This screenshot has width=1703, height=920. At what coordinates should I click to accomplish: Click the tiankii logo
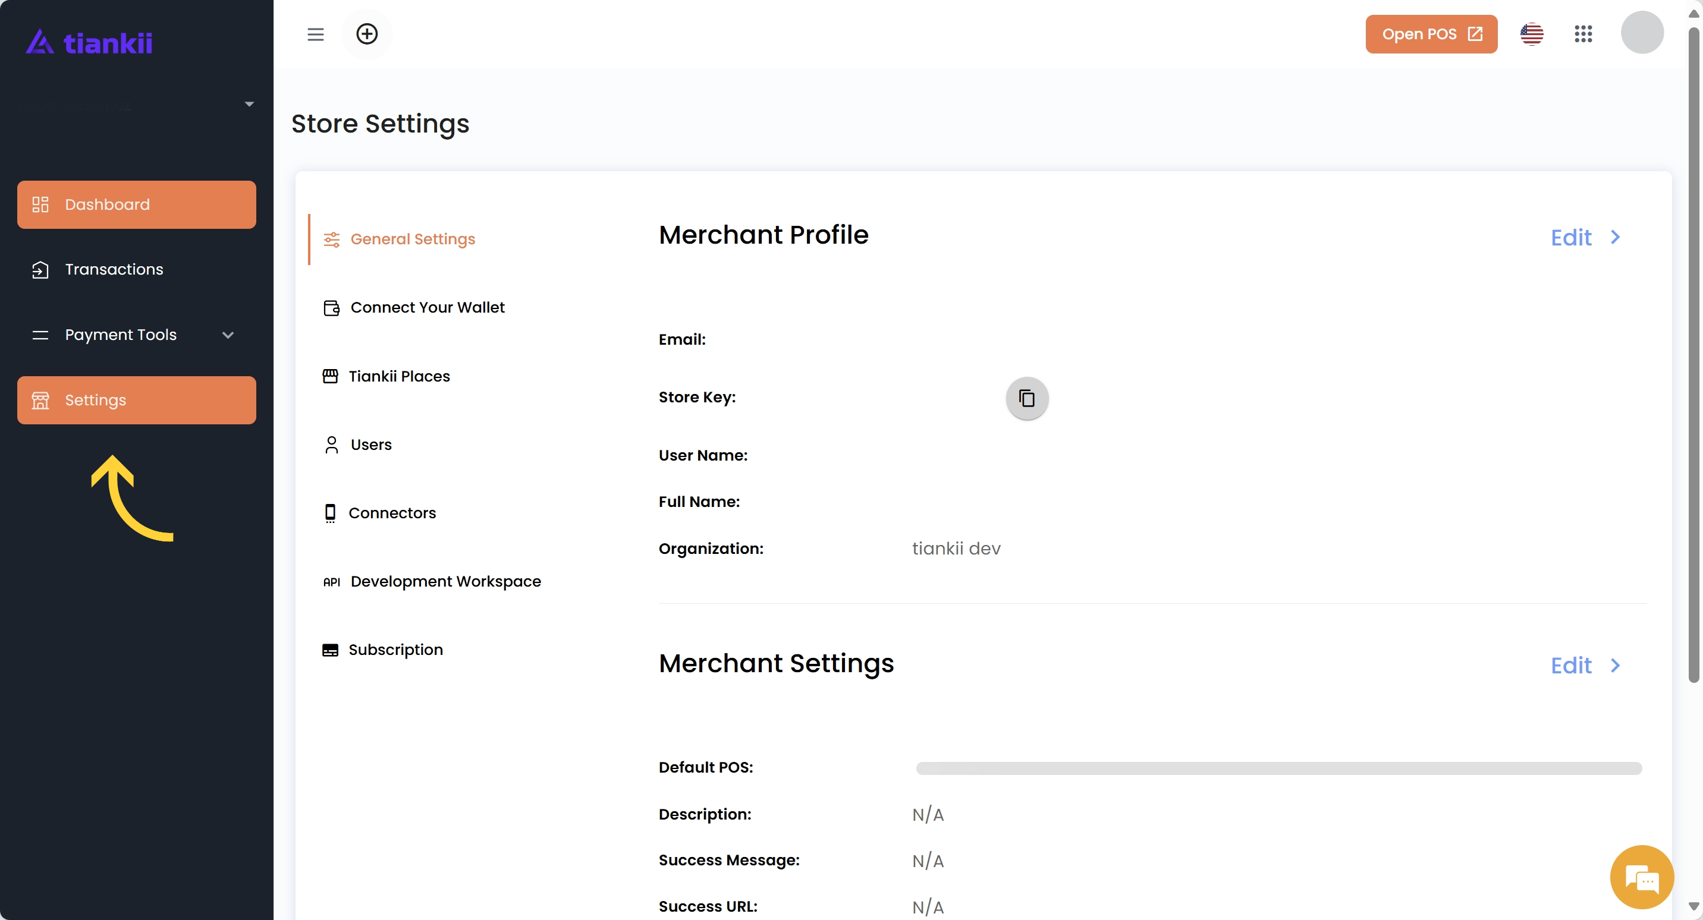tap(89, 43)
